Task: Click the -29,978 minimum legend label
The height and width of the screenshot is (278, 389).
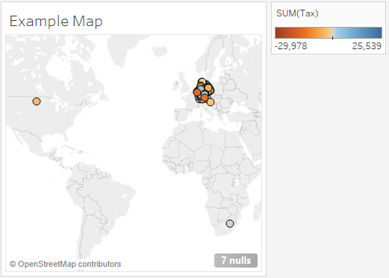Action: [291, 46]
